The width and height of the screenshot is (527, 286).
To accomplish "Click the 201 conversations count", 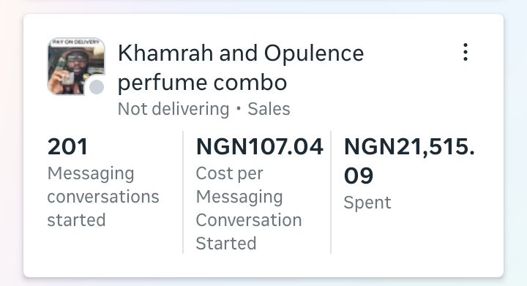I will pos(67,147).
